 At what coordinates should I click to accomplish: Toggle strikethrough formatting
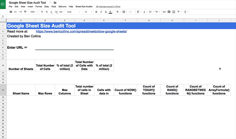pos(106,12)
